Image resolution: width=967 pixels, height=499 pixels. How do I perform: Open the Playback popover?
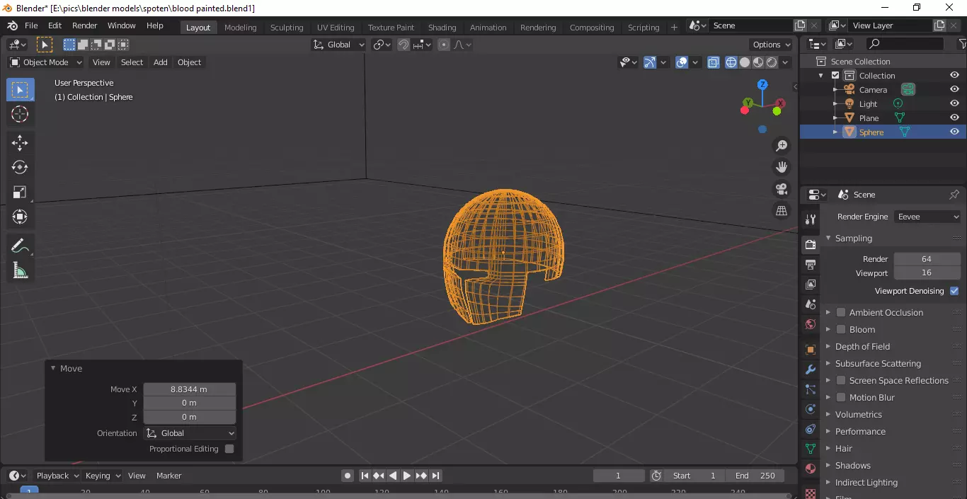coord(58,476)
